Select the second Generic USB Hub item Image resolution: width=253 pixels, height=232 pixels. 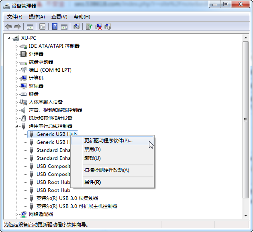(x=53, y=142)
